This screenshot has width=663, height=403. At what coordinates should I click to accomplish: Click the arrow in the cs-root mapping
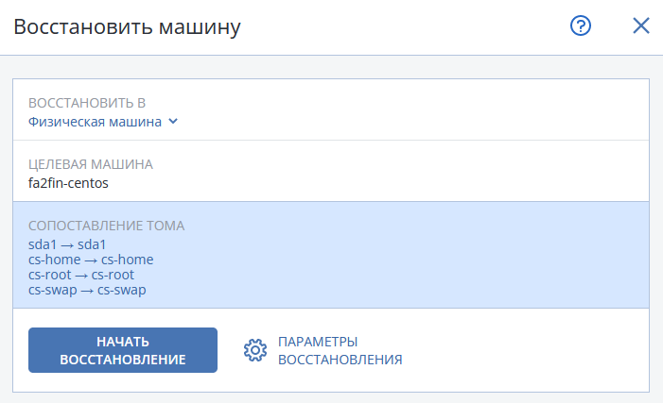click(82, 275)
